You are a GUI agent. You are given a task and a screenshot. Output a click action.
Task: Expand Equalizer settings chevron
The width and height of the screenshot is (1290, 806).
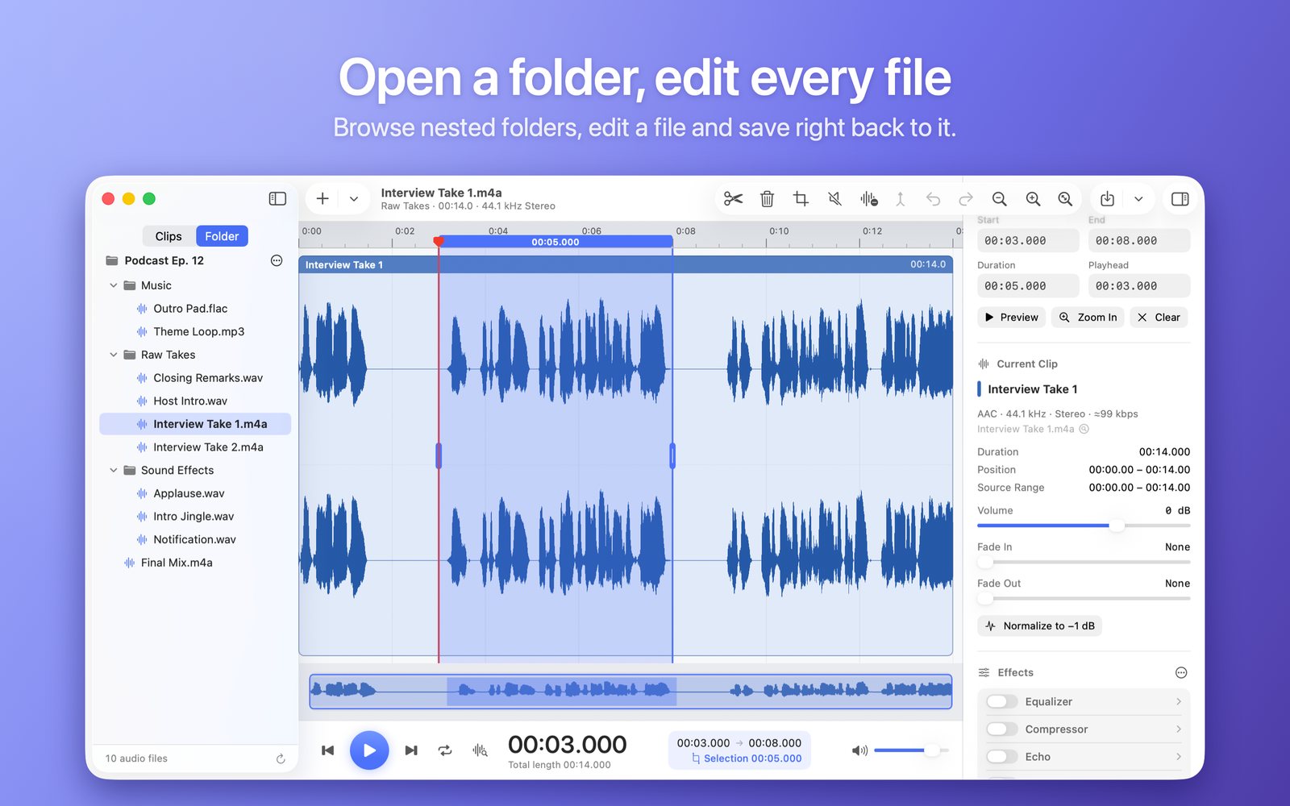pyautogui.click(x=1179, y=702)
